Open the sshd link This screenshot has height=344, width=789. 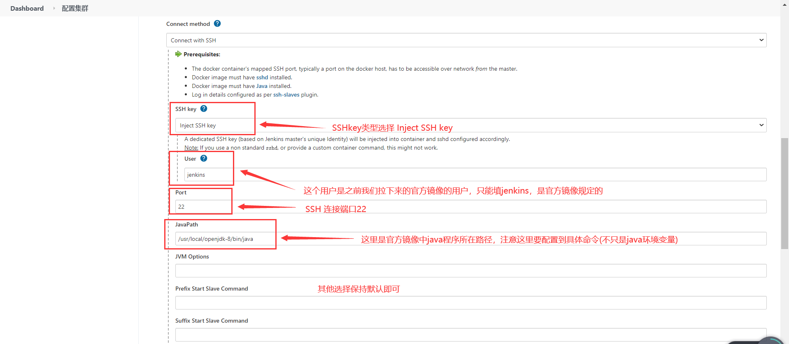tap(262, 77)
